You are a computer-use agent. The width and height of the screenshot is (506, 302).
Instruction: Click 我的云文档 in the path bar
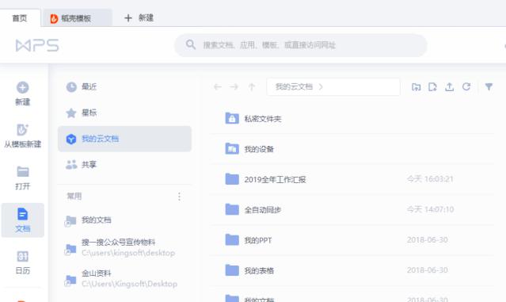[x=294, y=86]
